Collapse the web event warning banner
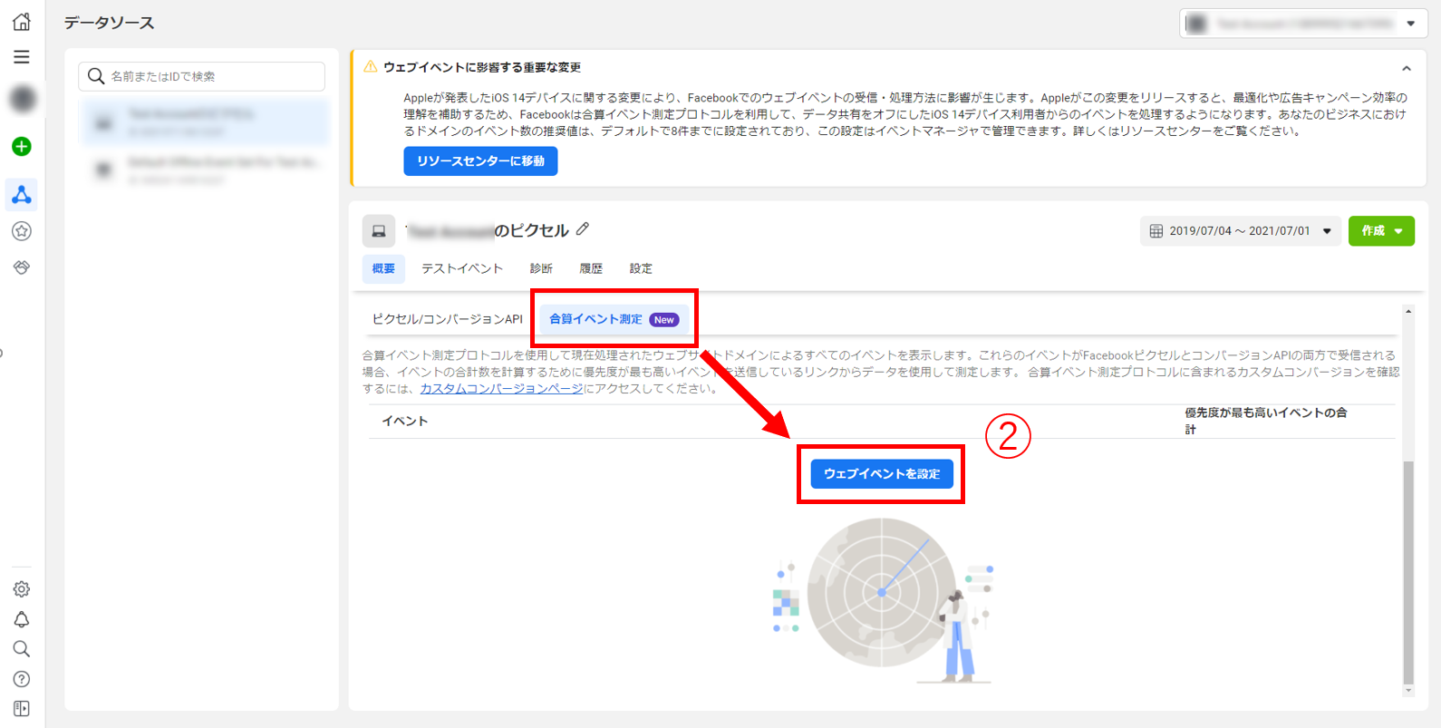1441x728 pixels. tap(1406, 68)
